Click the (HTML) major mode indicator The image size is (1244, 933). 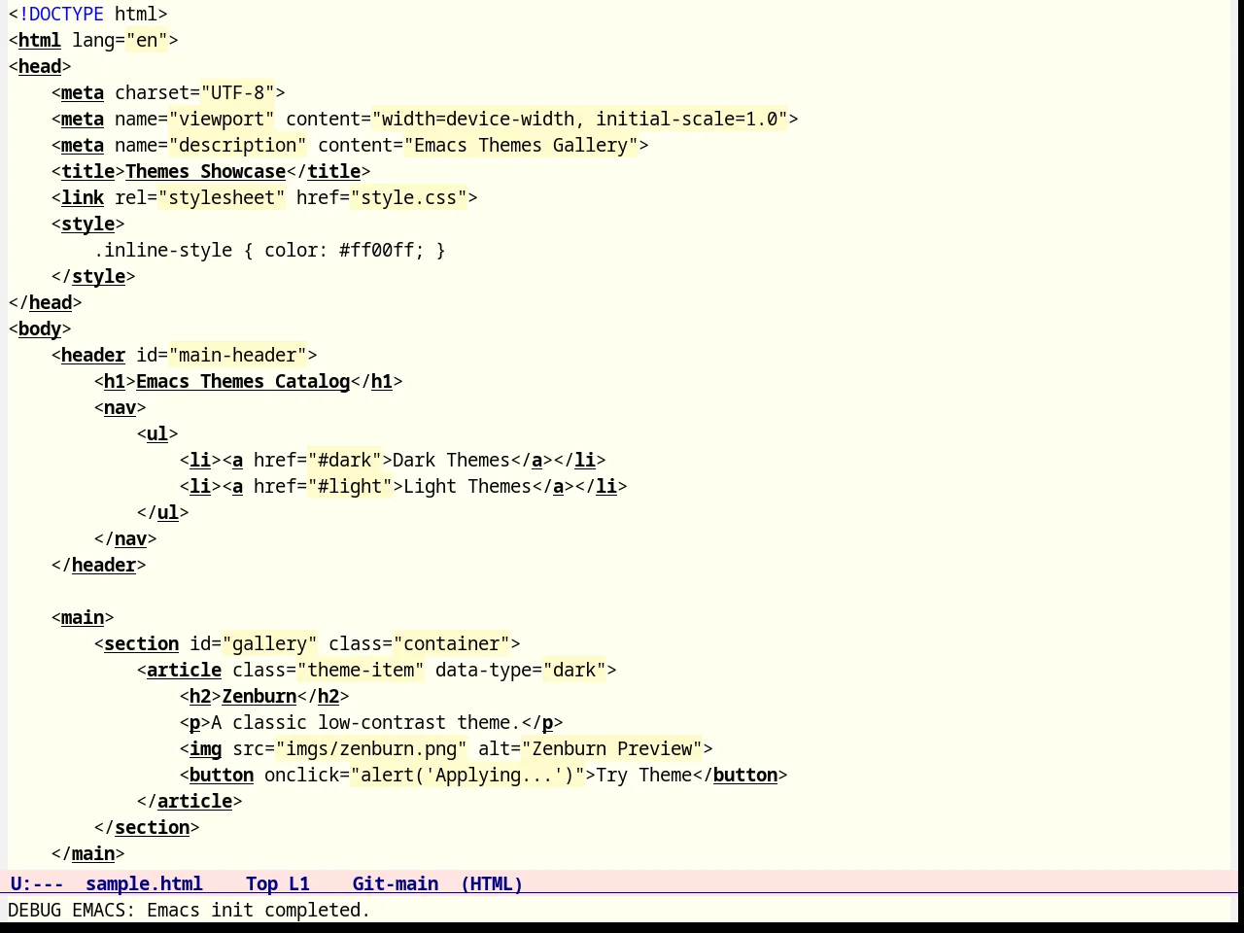[x=492, y=883]
